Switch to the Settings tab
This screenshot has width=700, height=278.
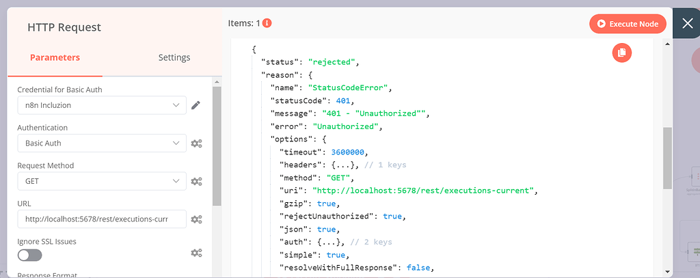(174, 57)
